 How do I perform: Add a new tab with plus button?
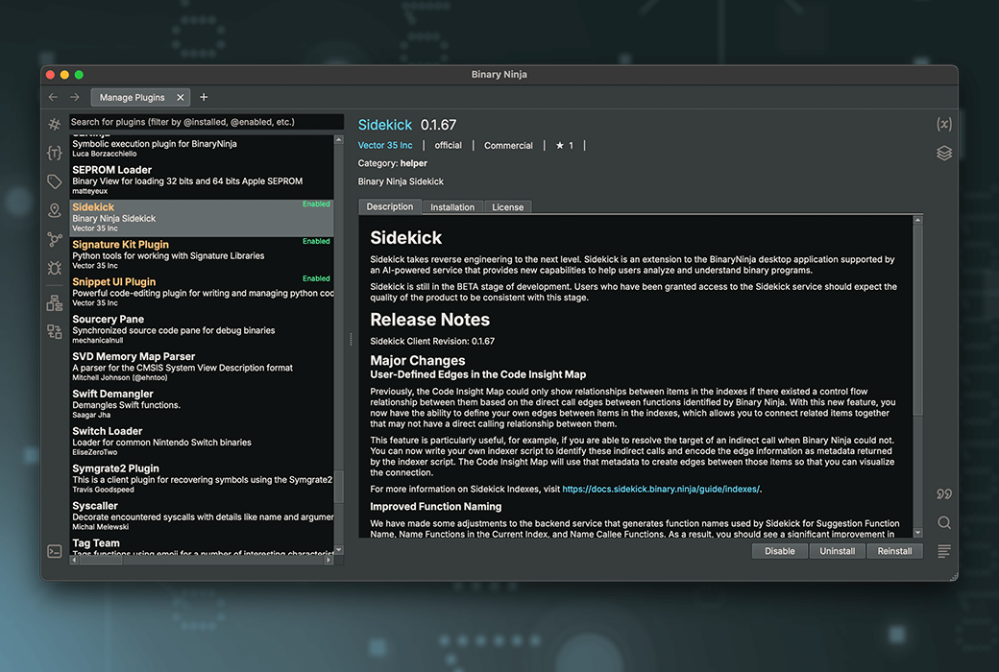pos(204,97)
